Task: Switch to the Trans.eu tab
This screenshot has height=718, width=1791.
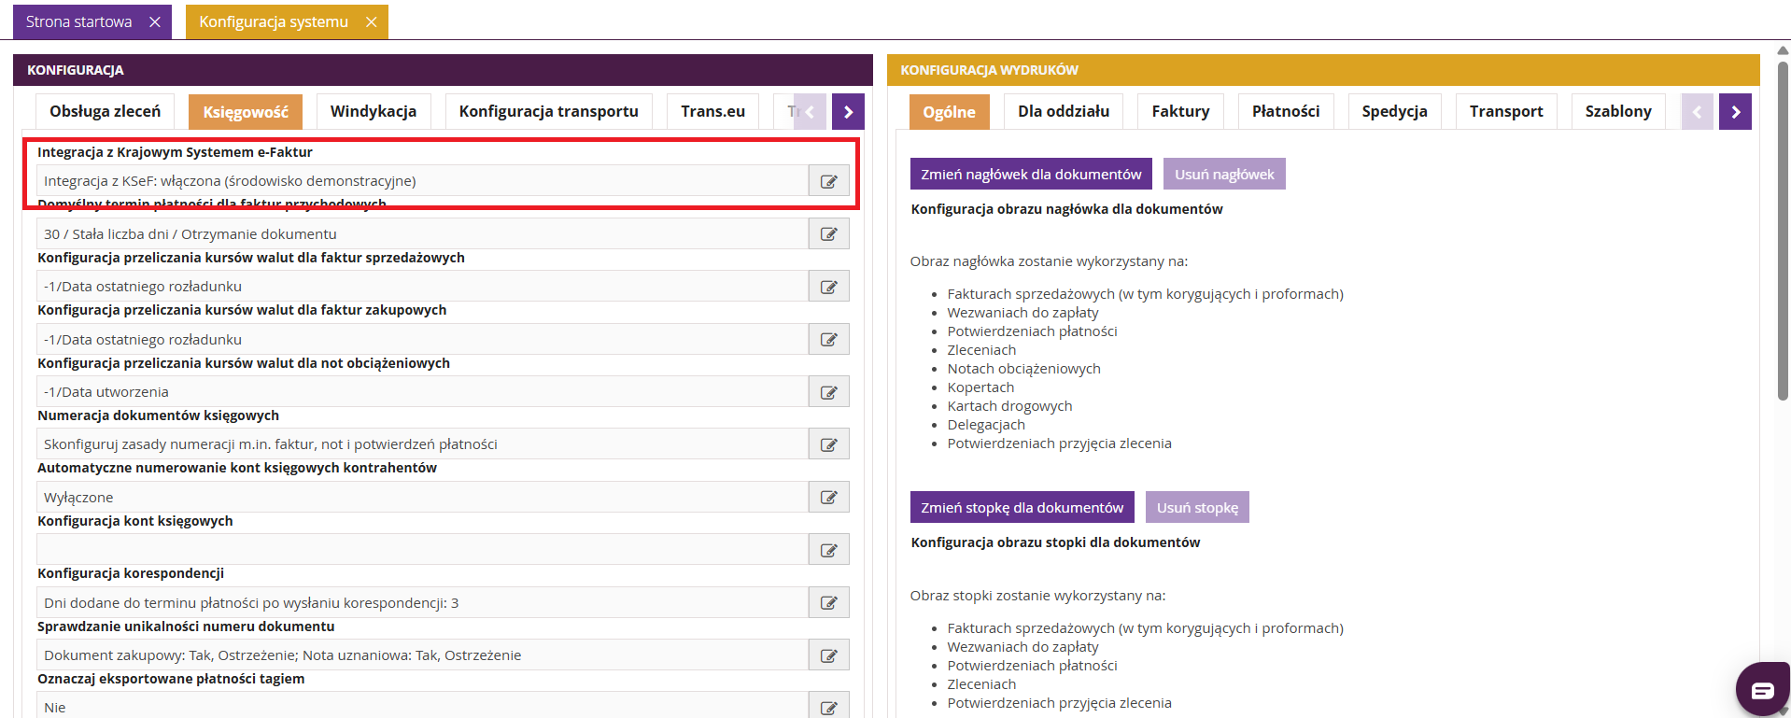Action: [713, 111]
